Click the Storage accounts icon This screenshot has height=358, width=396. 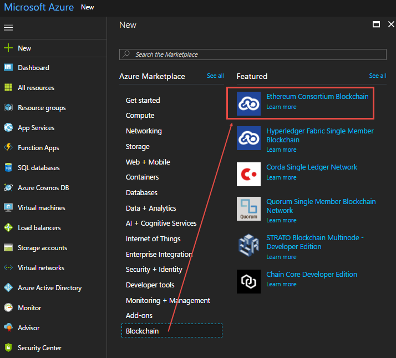(8, 247)
